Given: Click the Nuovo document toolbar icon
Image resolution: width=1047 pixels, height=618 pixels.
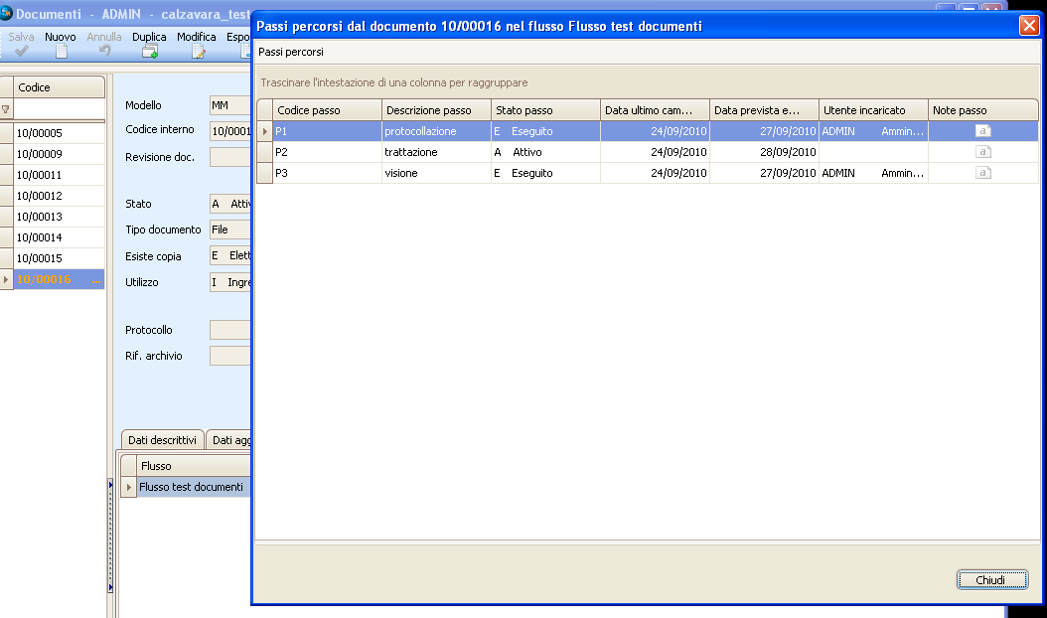Looking at the screenshot, I should pyautogui.click(x=61, y=51).
